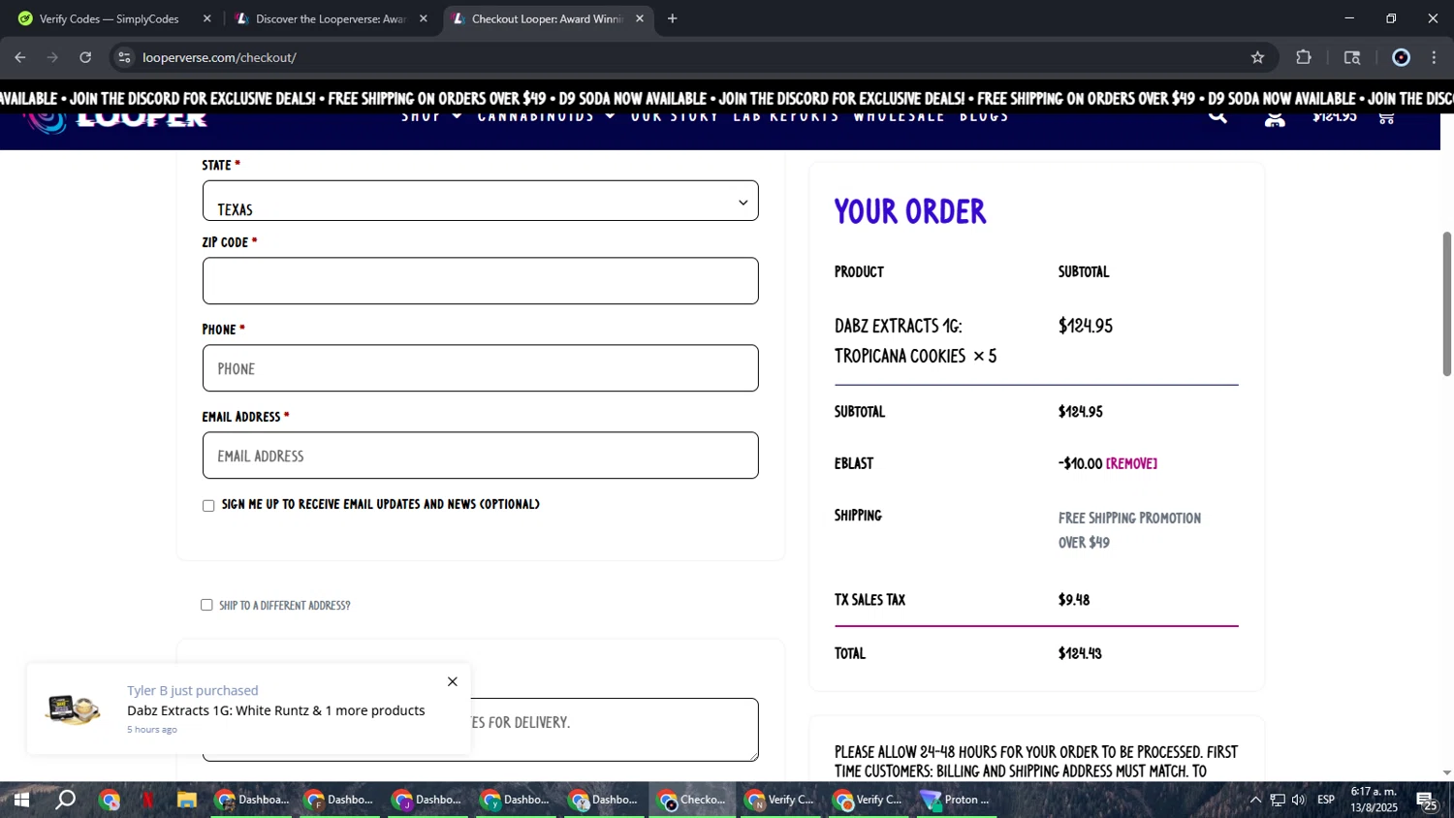Click the -$10.00 discount amount

click(x=1081, y=463)
